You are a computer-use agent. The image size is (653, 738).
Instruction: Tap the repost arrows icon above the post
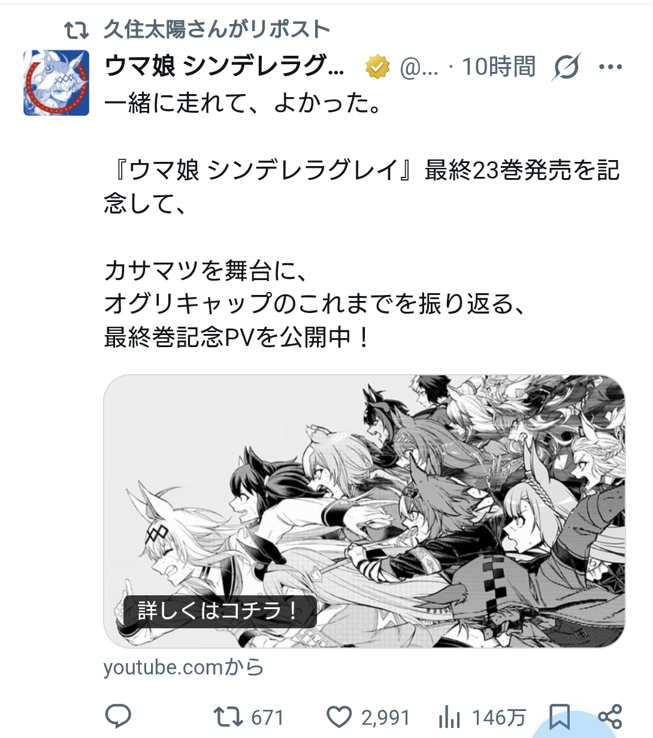[x=77, y=29]
